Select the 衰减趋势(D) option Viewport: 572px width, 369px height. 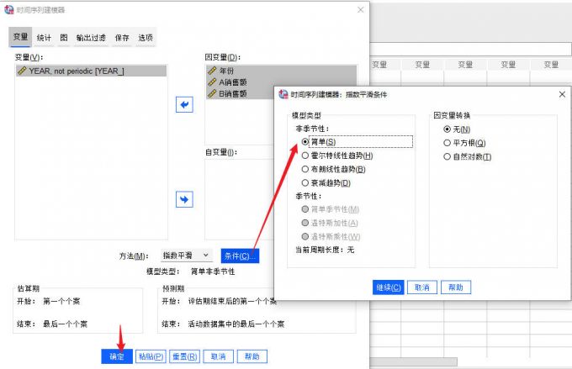[x=305, y=182]
